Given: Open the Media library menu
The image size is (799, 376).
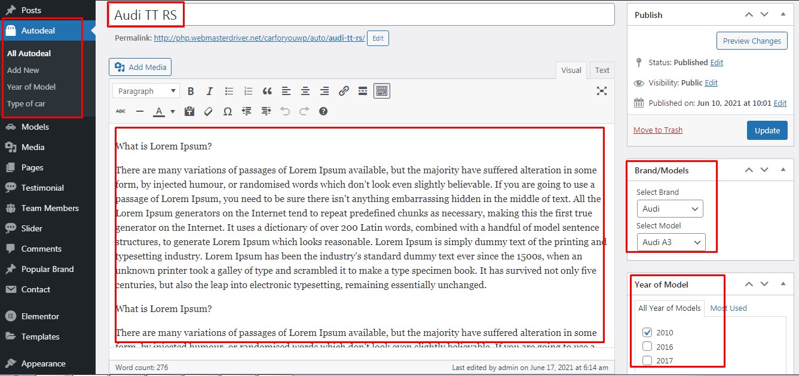Looking at the screenshot, I should point(48,147).
